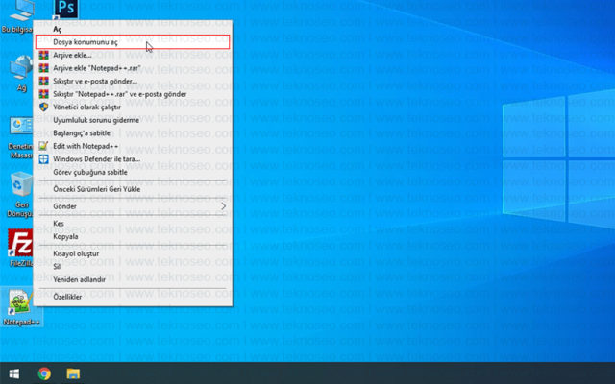The width and height of the screenshot is (615, 384).
Task: Open File Explorer from the taskbar
Action: tap(73, 373)
